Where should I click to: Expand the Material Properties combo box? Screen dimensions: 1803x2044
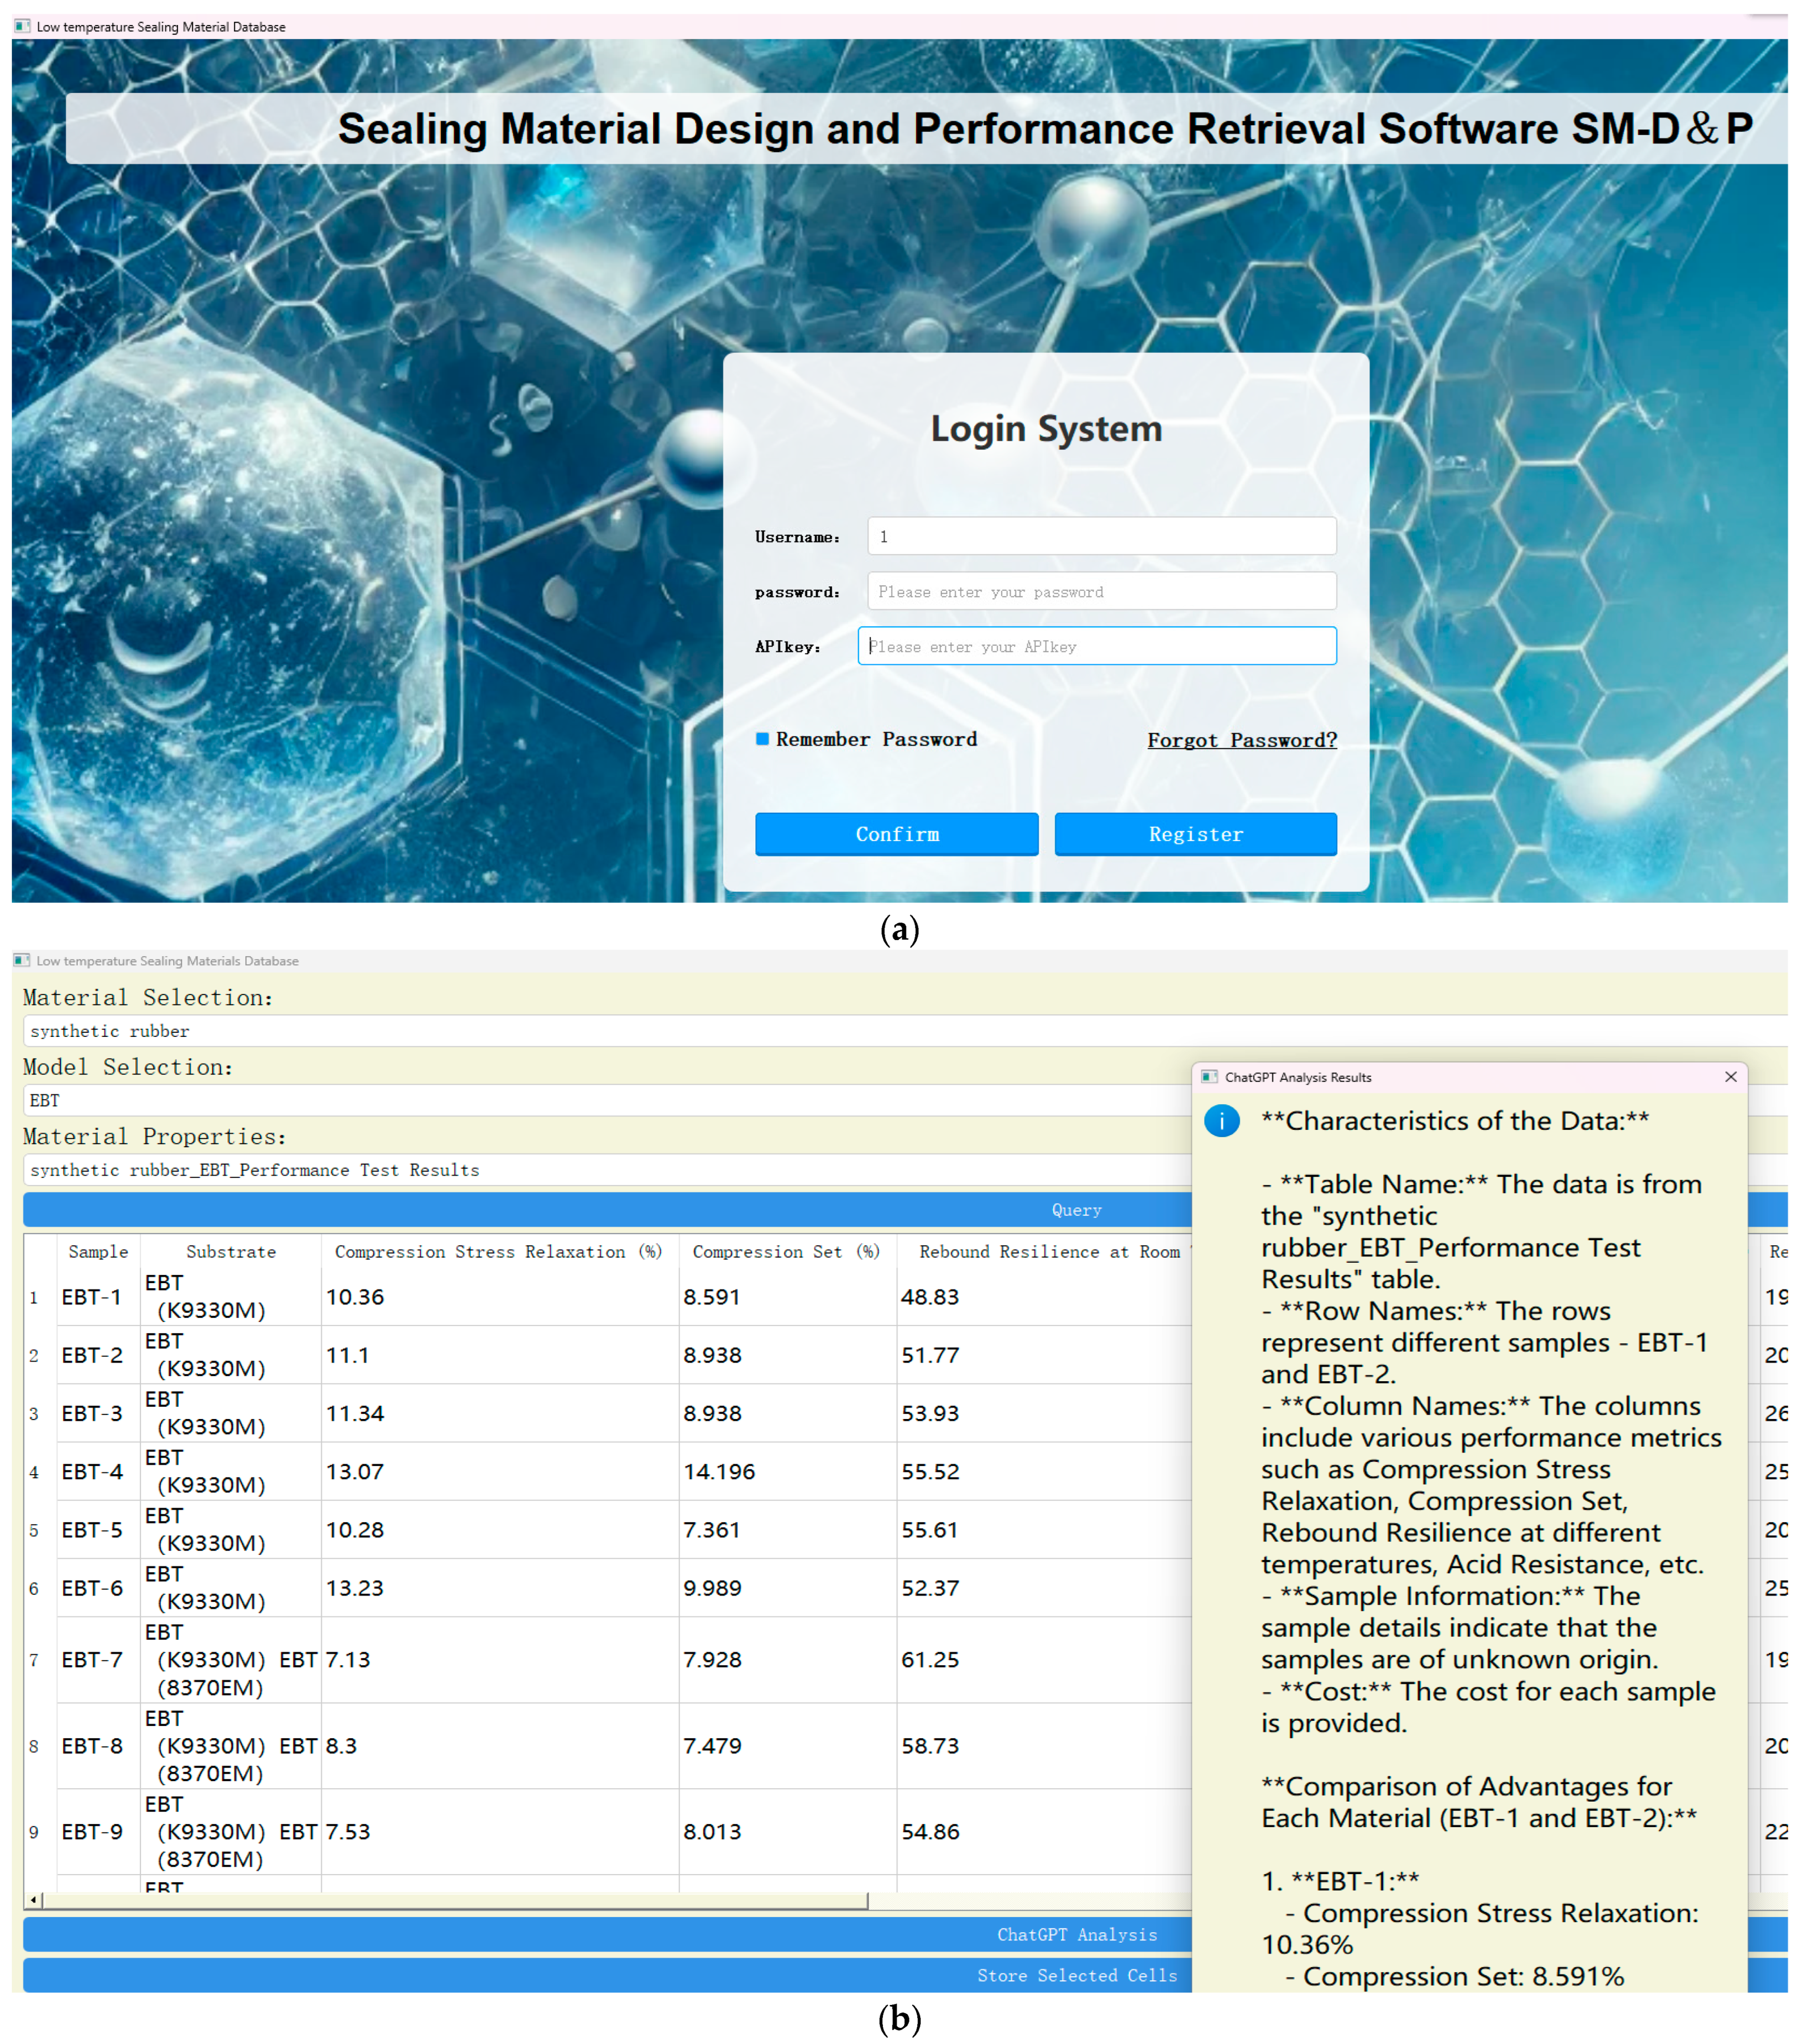tap(600, 1170)
